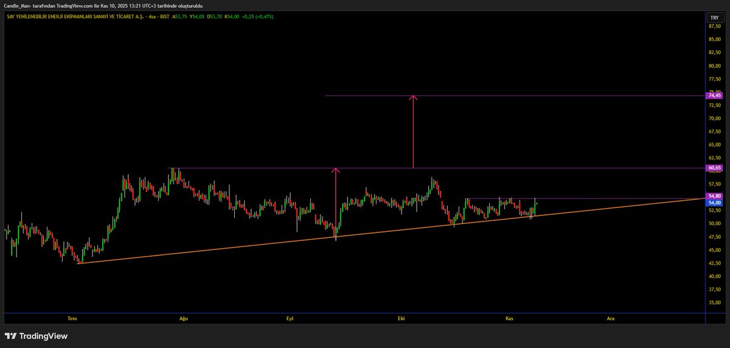Click the 65,00 price axis tick
Viewport: 730px width, 348px height.
point(714,145)
